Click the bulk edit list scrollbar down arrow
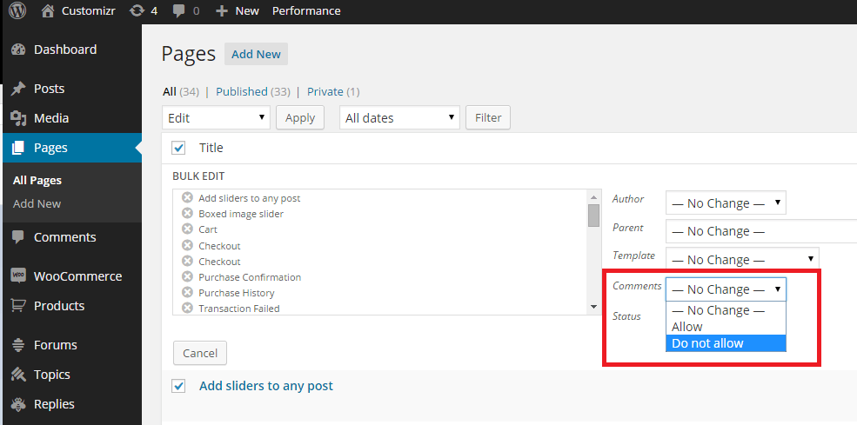Screen dimensions: 857x425 [x=594, y=308]
